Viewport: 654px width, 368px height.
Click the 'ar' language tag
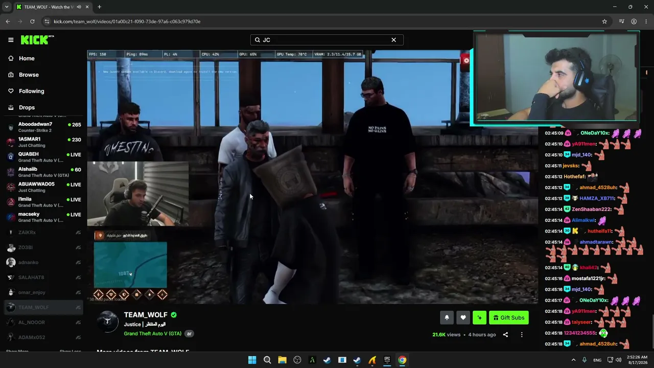(x=189, y=334)
